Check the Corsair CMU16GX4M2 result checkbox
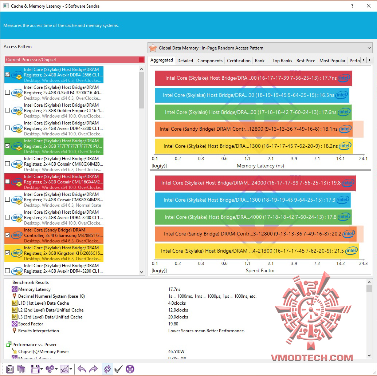Screen dimensions: 377x376 (7, 181)
